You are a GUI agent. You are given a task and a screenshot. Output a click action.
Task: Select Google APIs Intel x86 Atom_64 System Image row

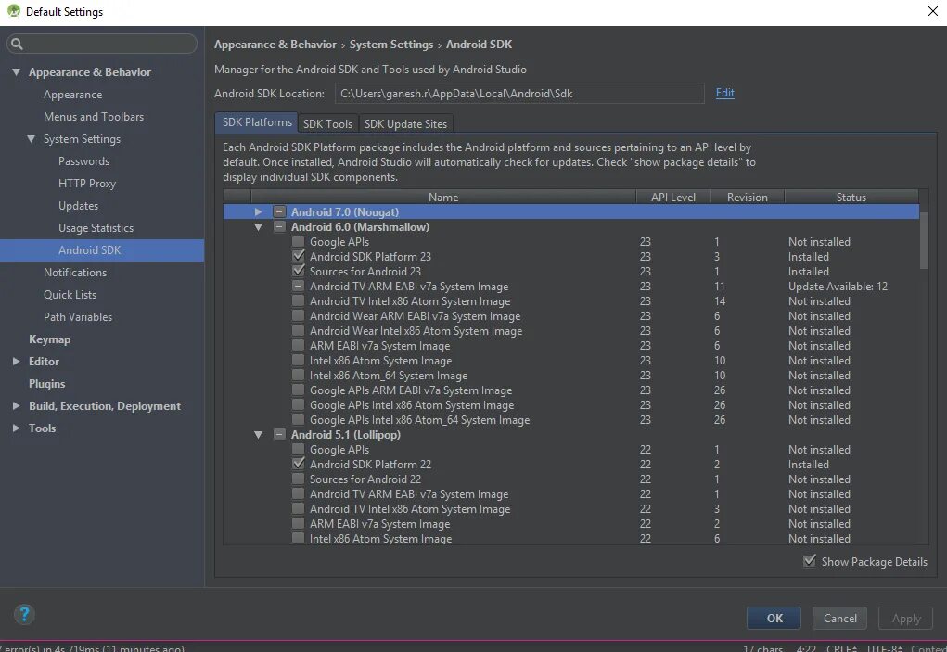point(570,419)
